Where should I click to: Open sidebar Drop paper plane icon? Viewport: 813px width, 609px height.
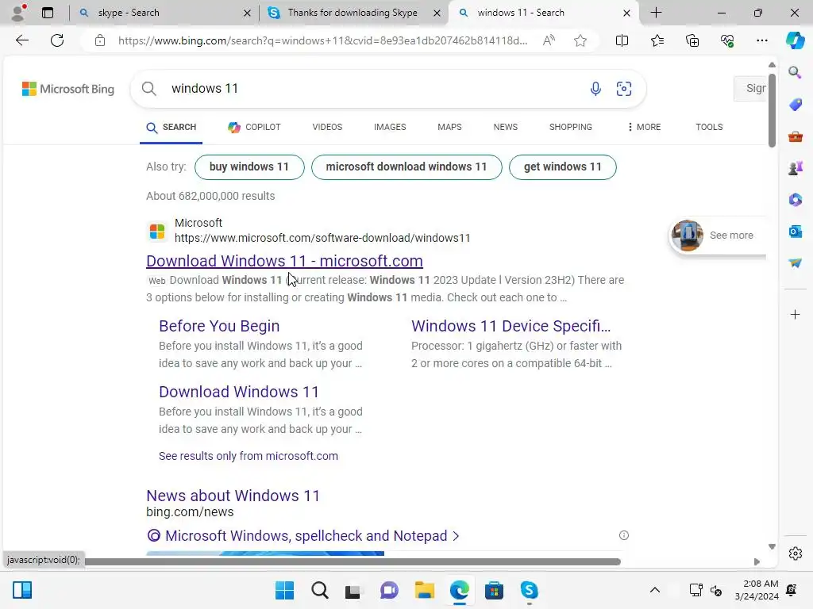point(795,262)
